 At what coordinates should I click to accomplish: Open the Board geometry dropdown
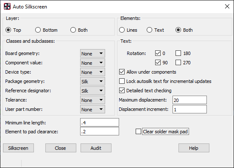click(x=92, y=53)
